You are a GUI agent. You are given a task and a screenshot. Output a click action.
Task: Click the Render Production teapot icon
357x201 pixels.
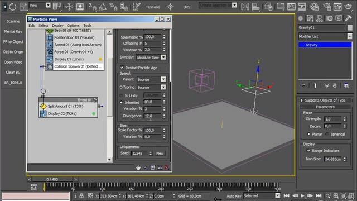click(x=348, y=7)
